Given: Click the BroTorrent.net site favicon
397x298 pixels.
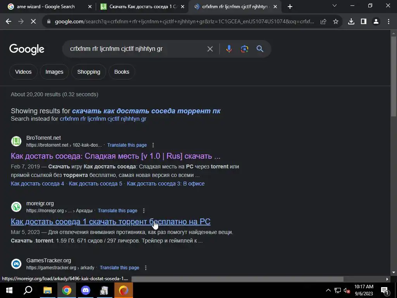Looking at the screenshot, I should pyautogui.click(x=16, y=141).
